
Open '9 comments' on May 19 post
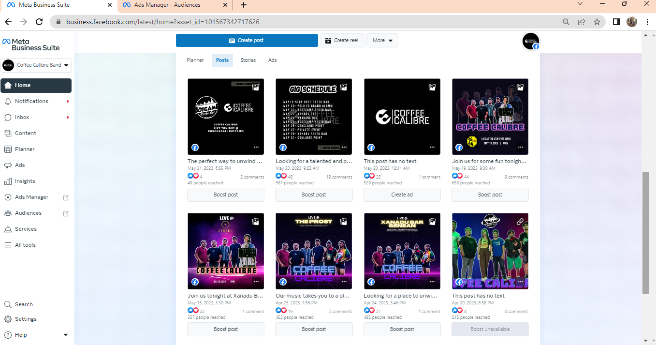tap(517, 177)
